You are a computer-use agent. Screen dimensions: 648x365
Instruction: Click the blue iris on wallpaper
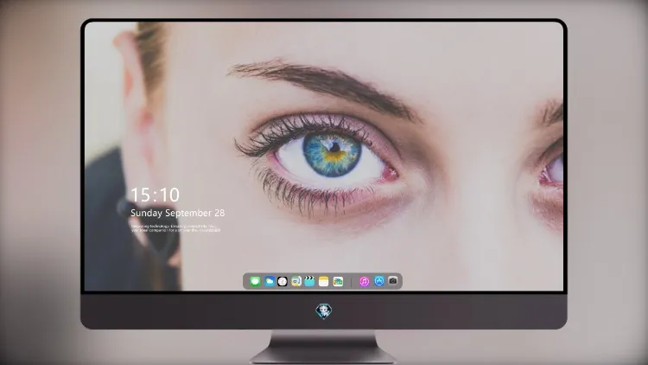[x=332, y=154]
